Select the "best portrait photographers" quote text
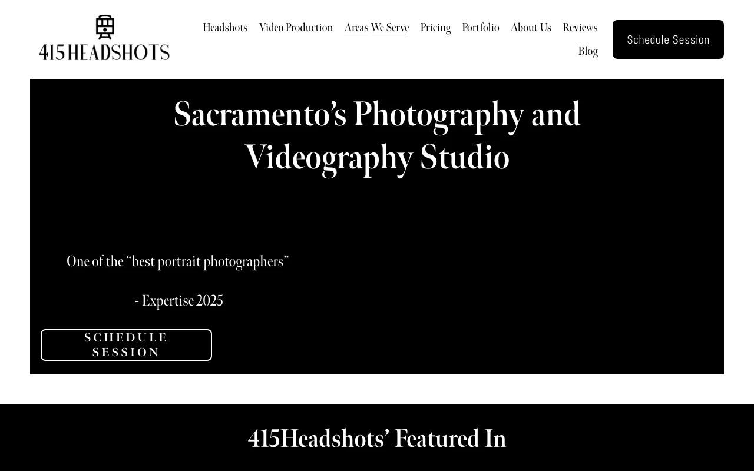Screen dimensions: 754x471 pyautogui.click(x=177, y=261)
